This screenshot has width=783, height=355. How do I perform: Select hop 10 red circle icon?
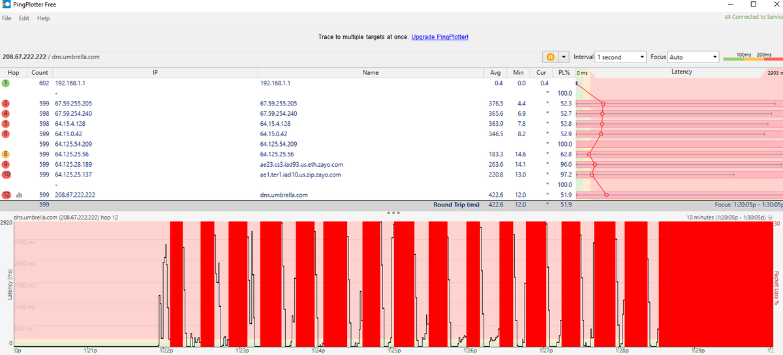5,175
